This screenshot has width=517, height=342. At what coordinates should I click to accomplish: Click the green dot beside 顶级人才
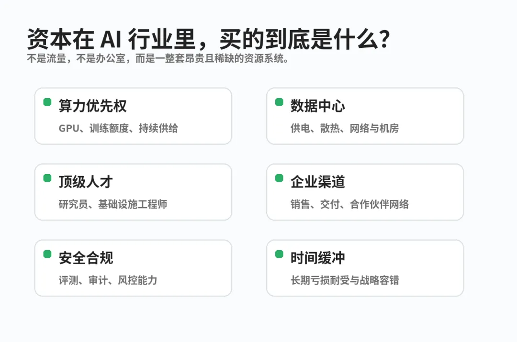pyautogui.click(x=47, y=178)
